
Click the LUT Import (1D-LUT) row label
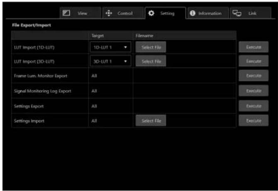coord(34,47)
